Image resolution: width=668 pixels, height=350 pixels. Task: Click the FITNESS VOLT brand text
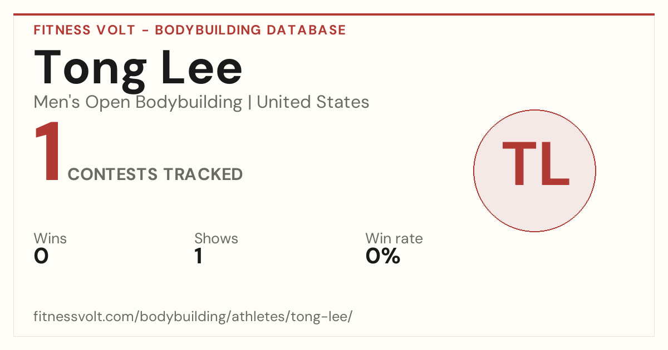[84, 30]
